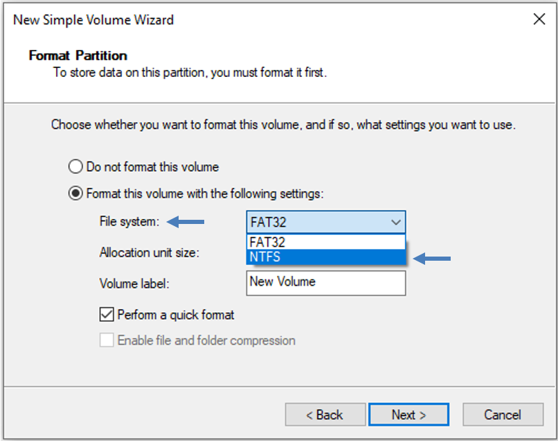Screen dimensions: 558x441
Task: Click the Format Partition heading
Action: point(78,55)
